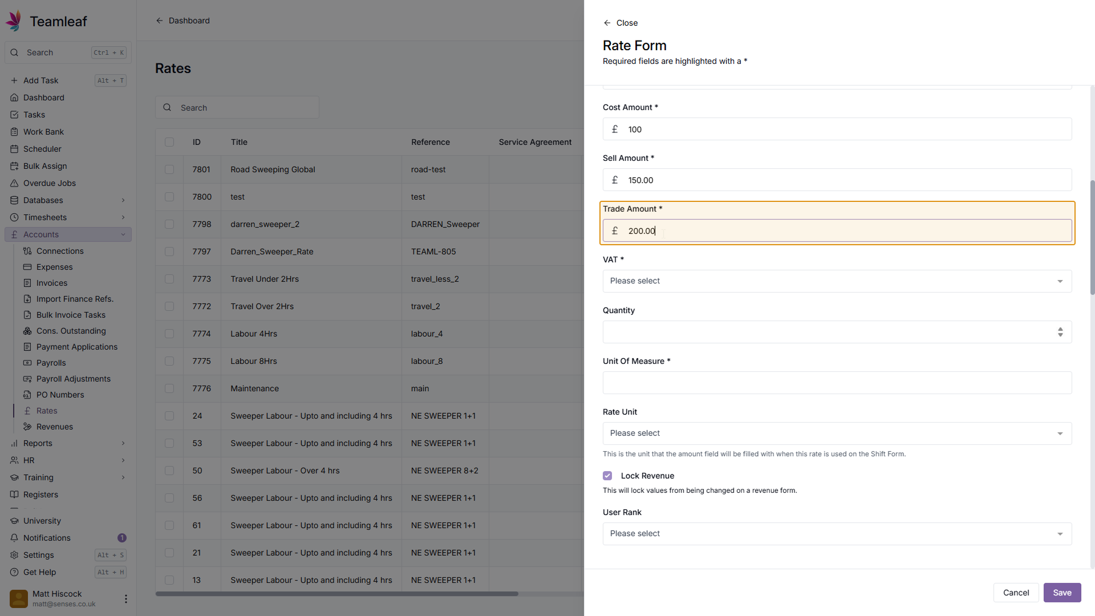Select the Road Sweeping Global row checkbox
Viewport: 1095px width, 616px height.
coord(169,169)
